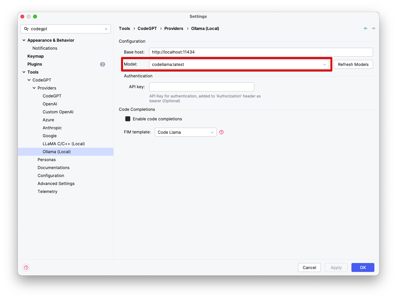Select the CodeGPT provider entry
Image resolution: width=397 pixels, height=299 pixels.
click(52, 96)
